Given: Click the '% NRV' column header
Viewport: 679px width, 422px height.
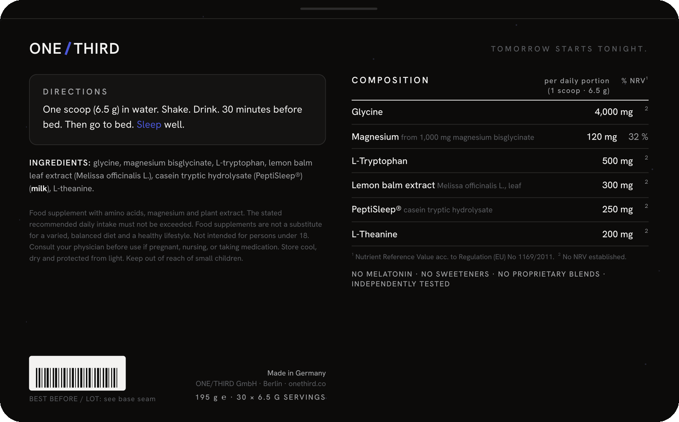Looking at the screenshot, I should [635, 80].
